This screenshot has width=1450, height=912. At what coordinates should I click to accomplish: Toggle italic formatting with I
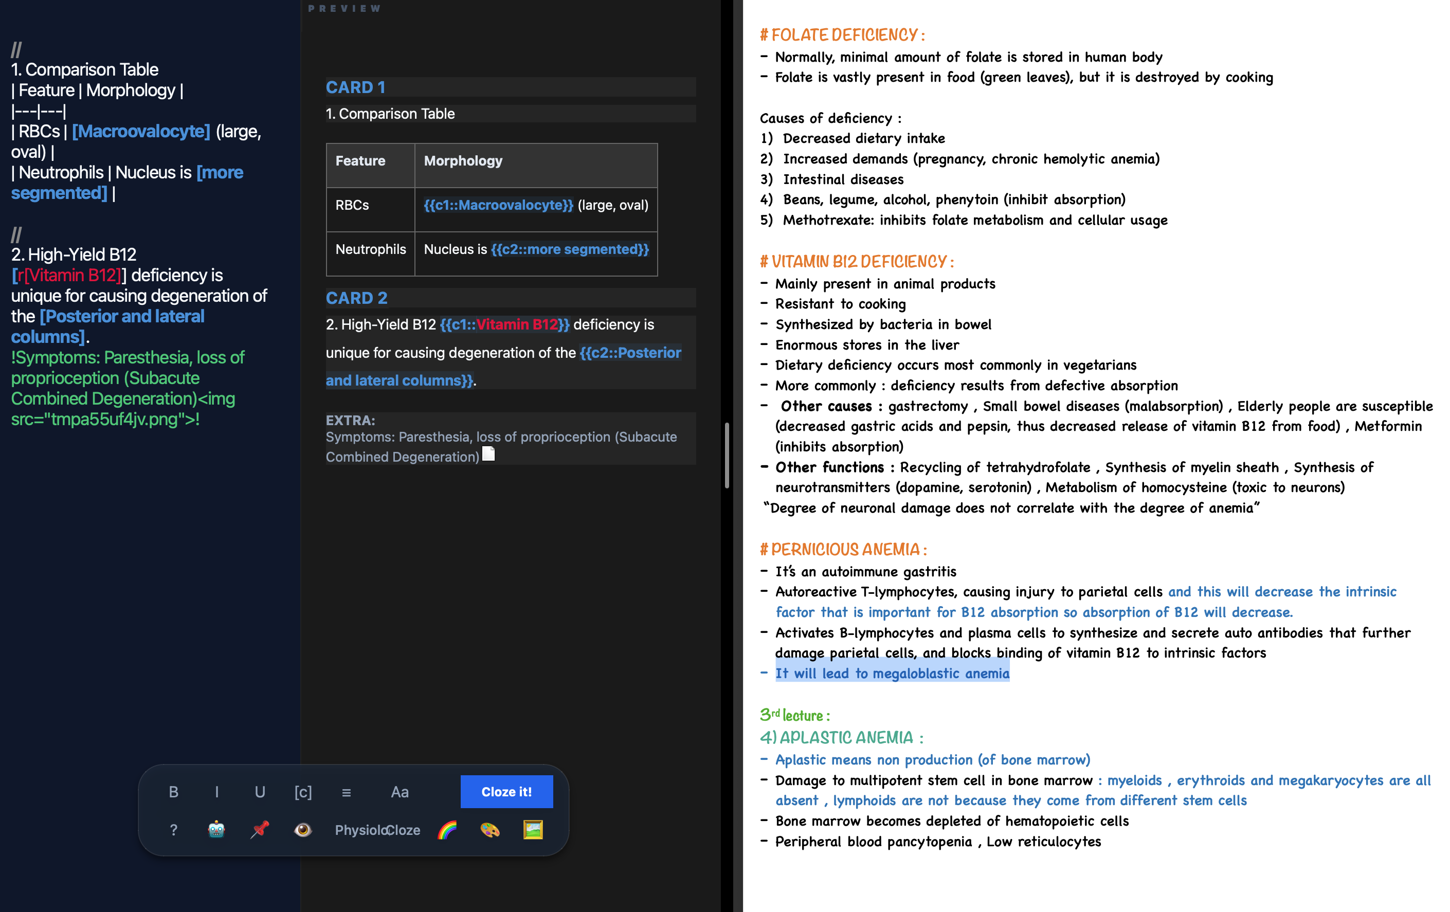tap(217, 792)
